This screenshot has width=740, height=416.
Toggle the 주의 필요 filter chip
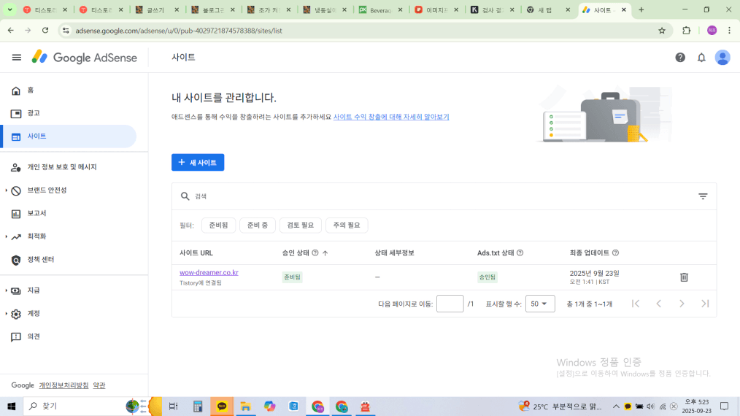[347, 226]
